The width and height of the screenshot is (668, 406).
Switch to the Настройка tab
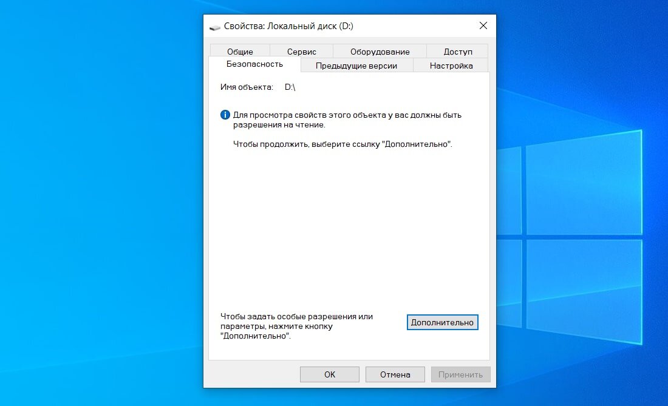pyautogui.click(x=451, y=66)
